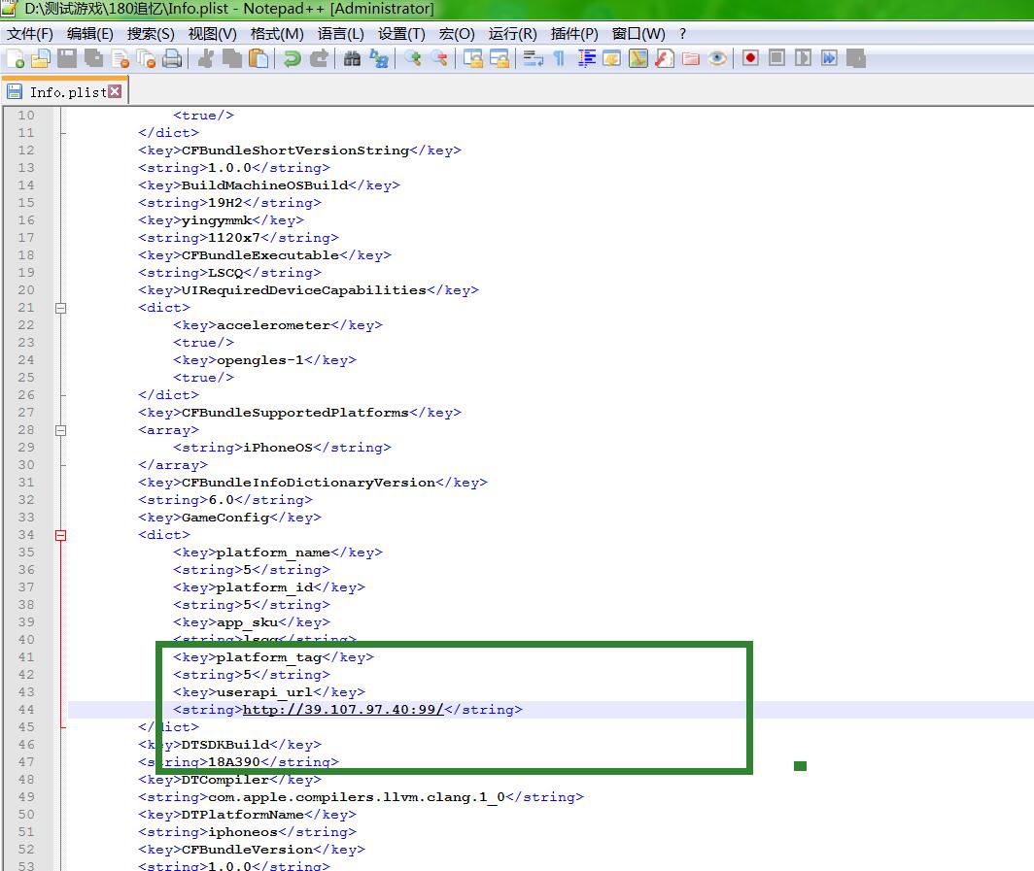
Task: Select the Info.plist document tab
Action: [66, 92]
